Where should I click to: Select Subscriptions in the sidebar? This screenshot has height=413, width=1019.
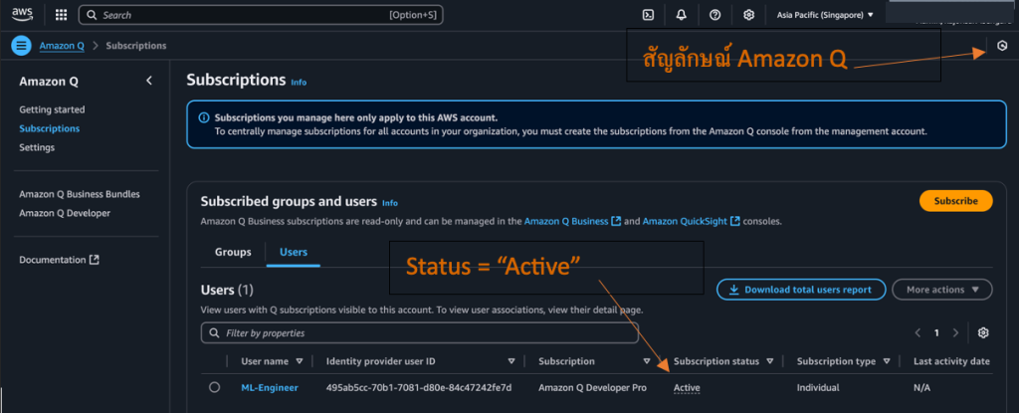click(x=50, y=128)
